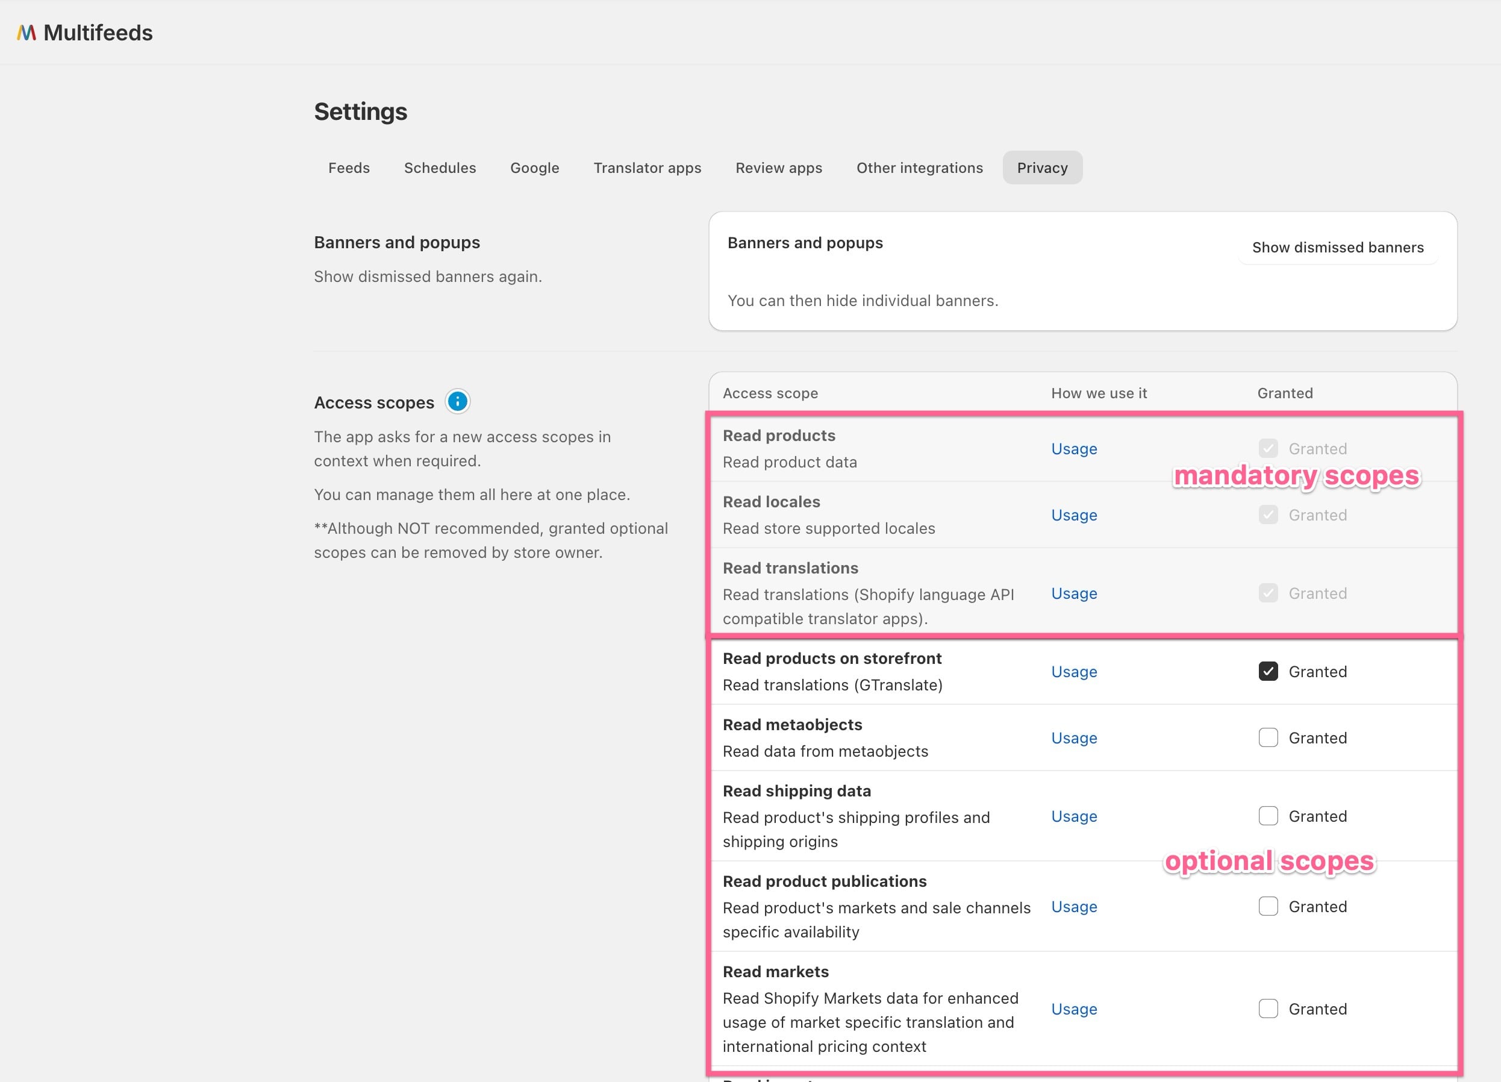Open Usage link for Read locales
This screenshot has width=1501, height=1082.
(1074, 515)
